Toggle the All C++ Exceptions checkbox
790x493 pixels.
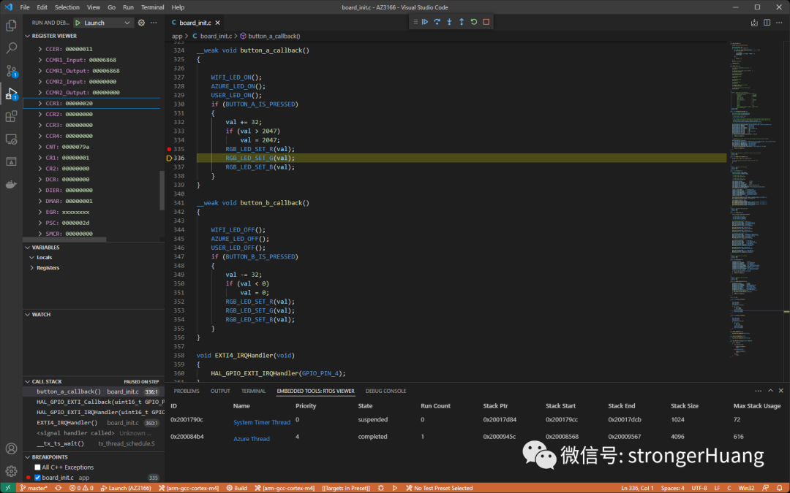37,467
